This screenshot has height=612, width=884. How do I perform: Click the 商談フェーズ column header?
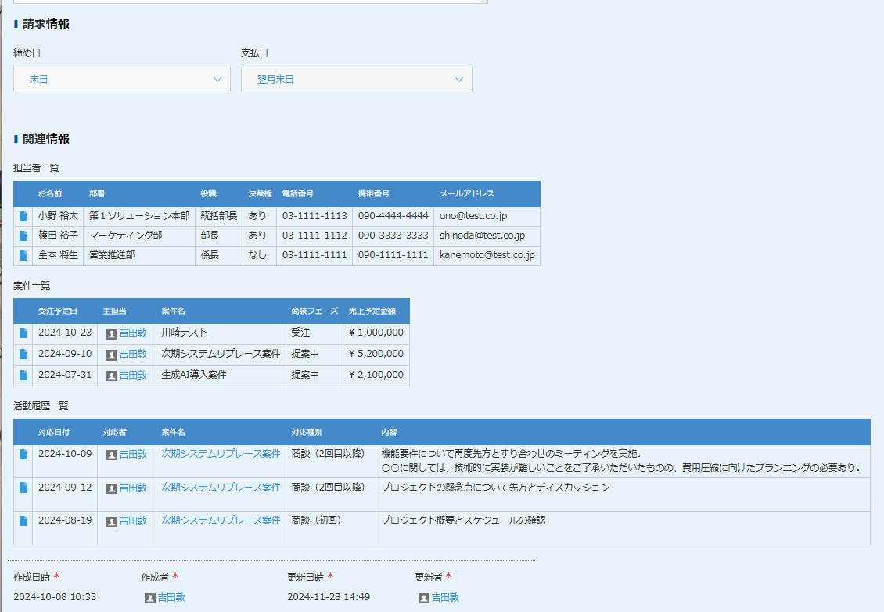[x=314, y=311]
